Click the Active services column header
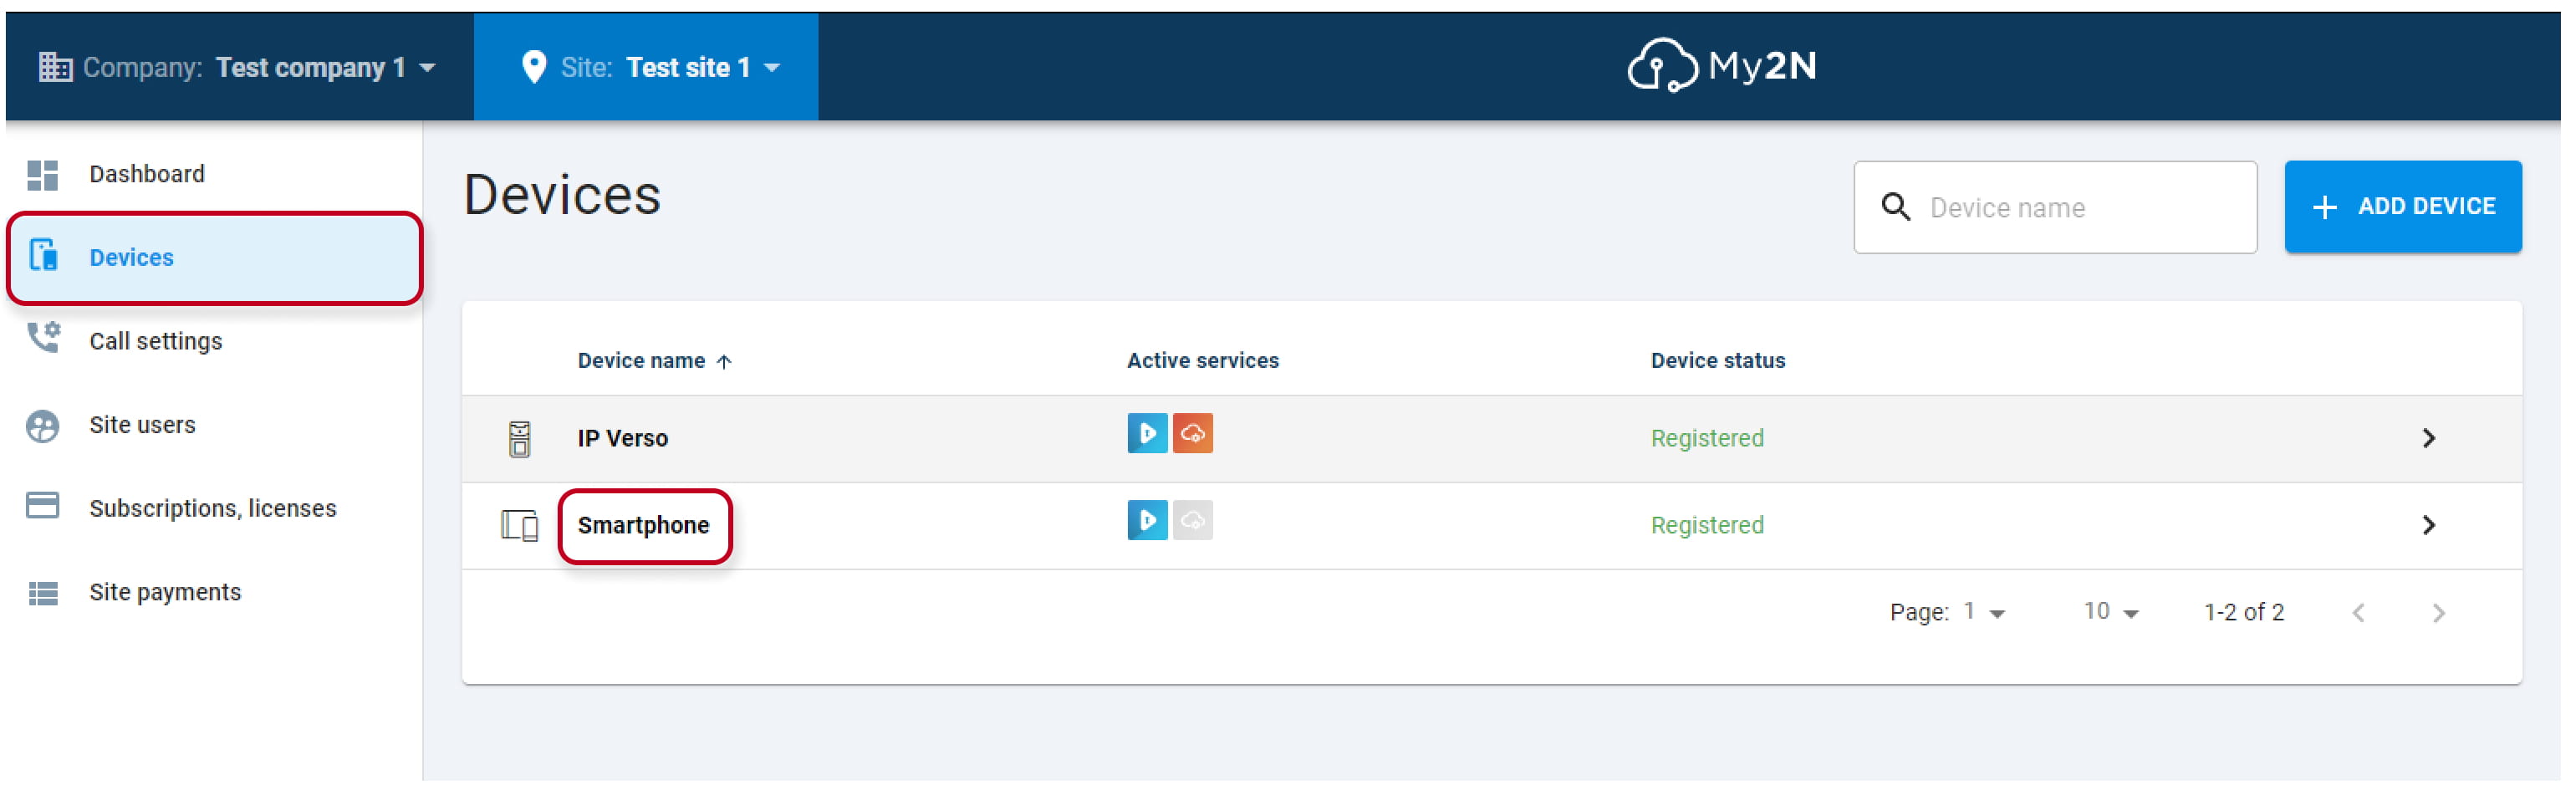Image resolution: width=2576 pixels, height=796 pixels. (x=1202, y=361)
